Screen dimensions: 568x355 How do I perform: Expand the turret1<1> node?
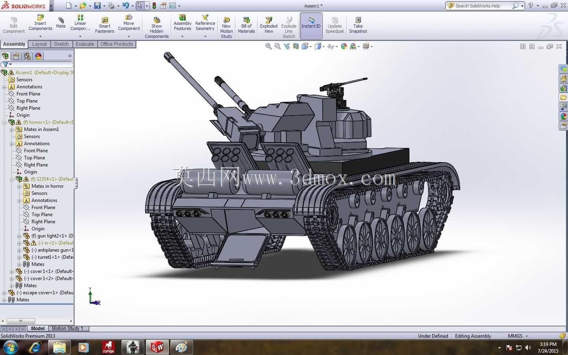19,257
